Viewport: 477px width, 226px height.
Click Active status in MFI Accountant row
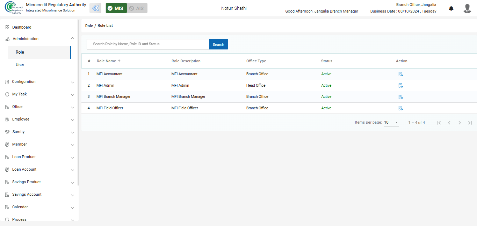coord(326,74)
